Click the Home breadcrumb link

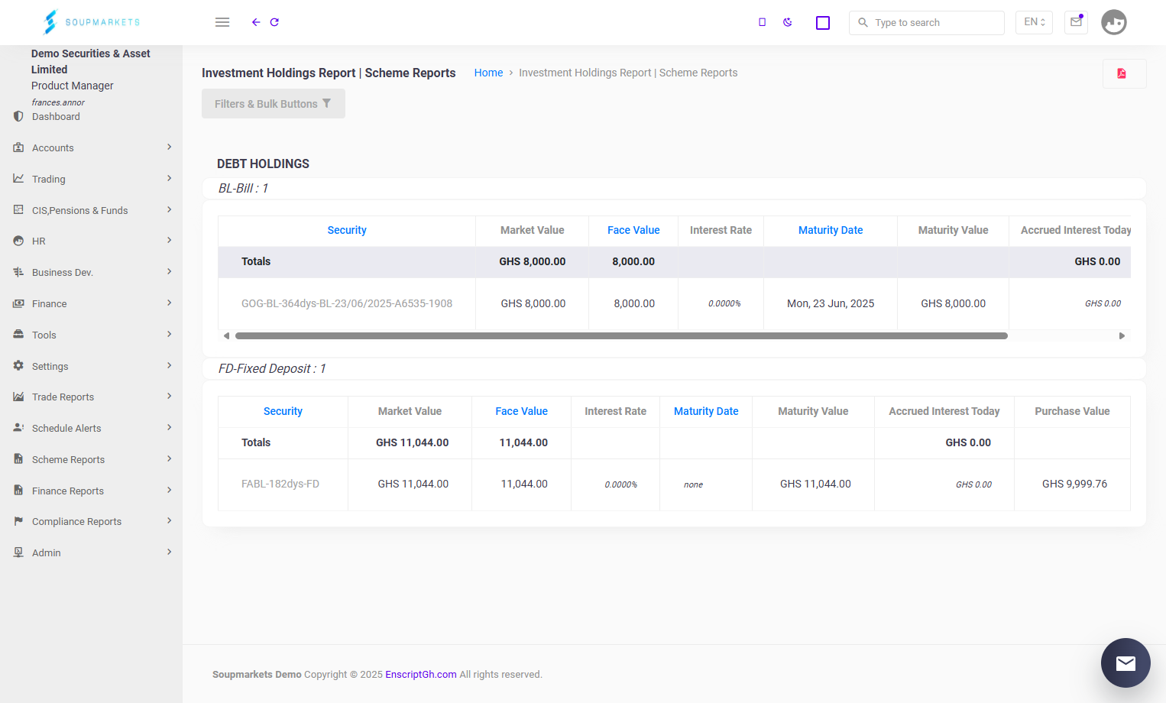pyautogui.click(x=488, y=73)
